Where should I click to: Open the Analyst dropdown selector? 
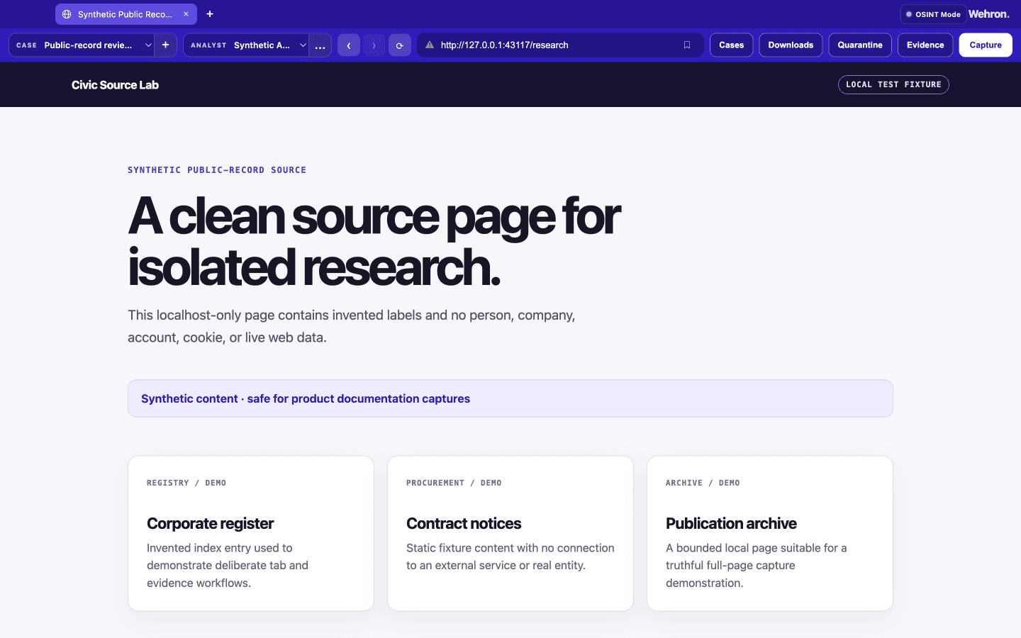(246, 45)
